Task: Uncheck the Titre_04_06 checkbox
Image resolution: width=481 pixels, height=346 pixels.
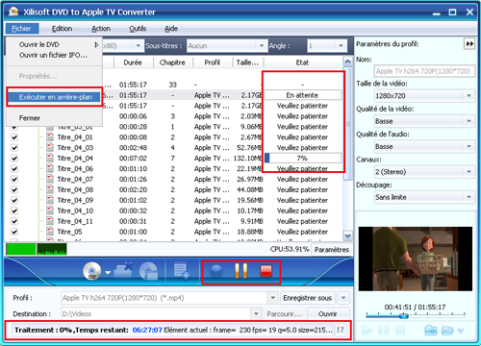Action: (x=14, y=169)
